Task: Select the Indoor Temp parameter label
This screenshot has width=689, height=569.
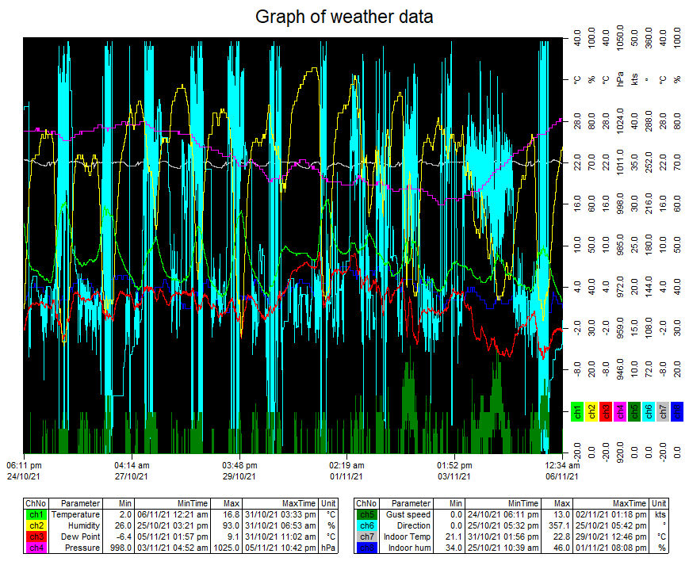Action: [x=408, y=537]
